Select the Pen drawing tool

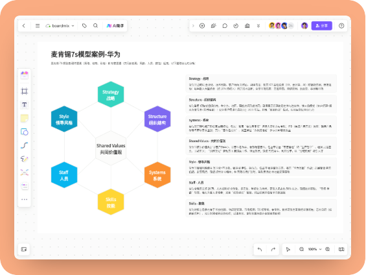pos(24,159)
